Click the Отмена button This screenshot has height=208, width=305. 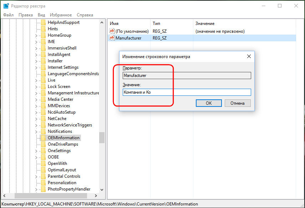[238, 103]
